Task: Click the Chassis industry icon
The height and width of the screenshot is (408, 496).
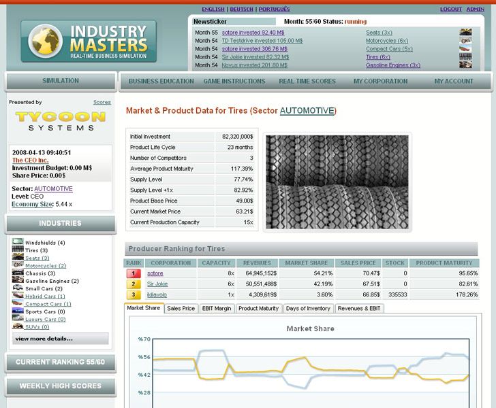Action: click(18, 272)
